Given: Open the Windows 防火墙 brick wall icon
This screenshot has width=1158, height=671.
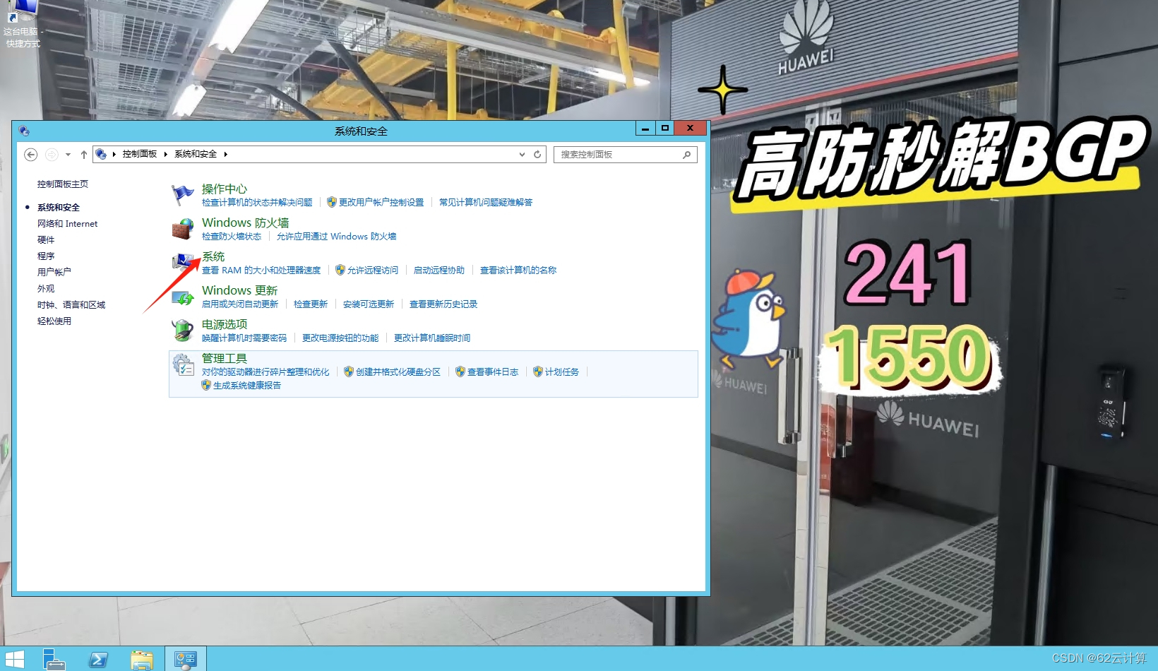Looking at the screenshot, I should (183, 228).
